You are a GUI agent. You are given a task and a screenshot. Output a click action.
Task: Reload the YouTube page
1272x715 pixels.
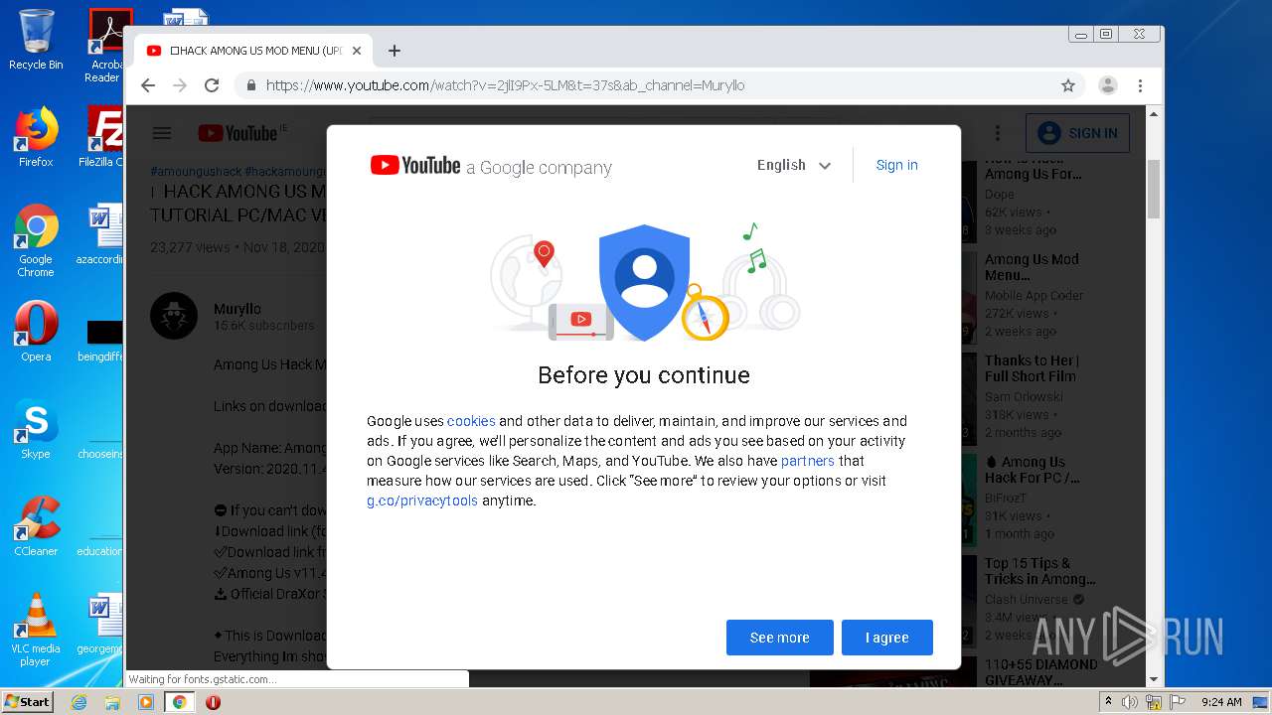pos(212,85)
